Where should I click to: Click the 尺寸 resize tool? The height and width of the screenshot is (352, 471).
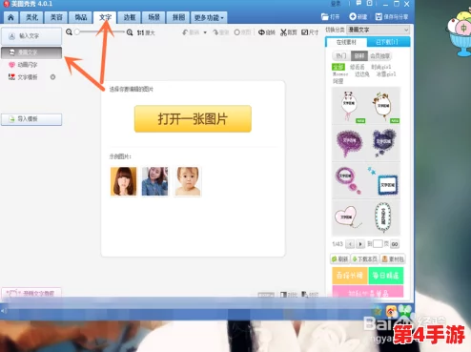point(310,32)
